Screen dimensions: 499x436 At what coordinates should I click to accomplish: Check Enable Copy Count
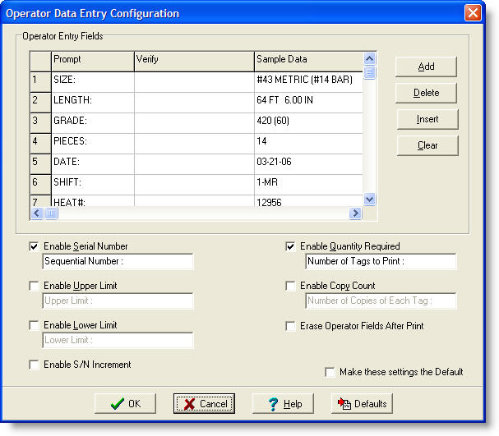click(290, 286)
